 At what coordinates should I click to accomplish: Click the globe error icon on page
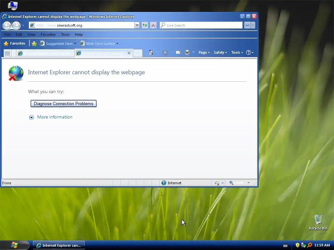[x=16, y=73]
